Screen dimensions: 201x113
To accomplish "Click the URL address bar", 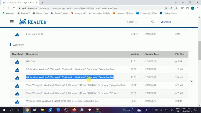I will tap(92, 8).
